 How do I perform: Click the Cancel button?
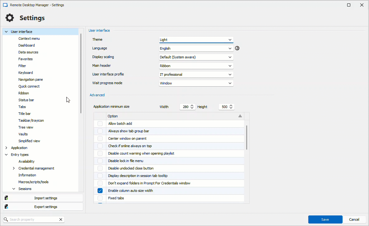click(354, 219)
